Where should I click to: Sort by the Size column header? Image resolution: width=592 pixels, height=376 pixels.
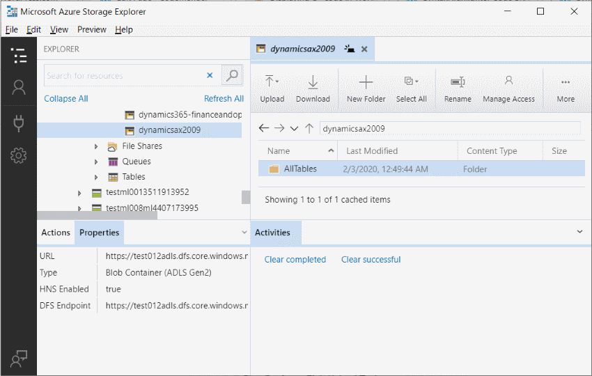(x=564, y=151)
